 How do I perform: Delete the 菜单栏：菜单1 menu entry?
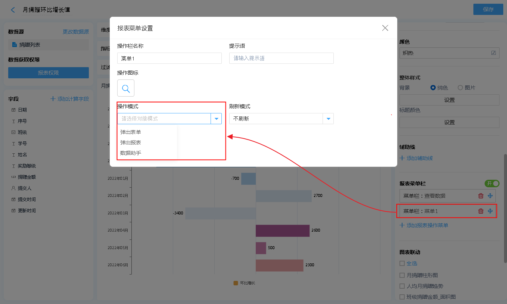point(481,211)
